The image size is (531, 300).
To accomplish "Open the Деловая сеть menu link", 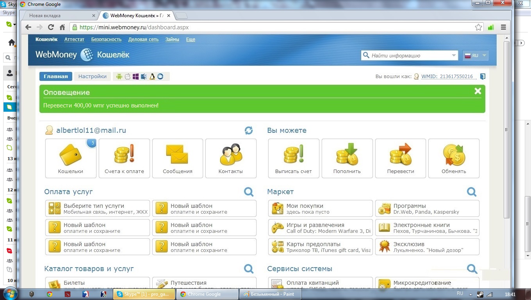I will [143, 39].
